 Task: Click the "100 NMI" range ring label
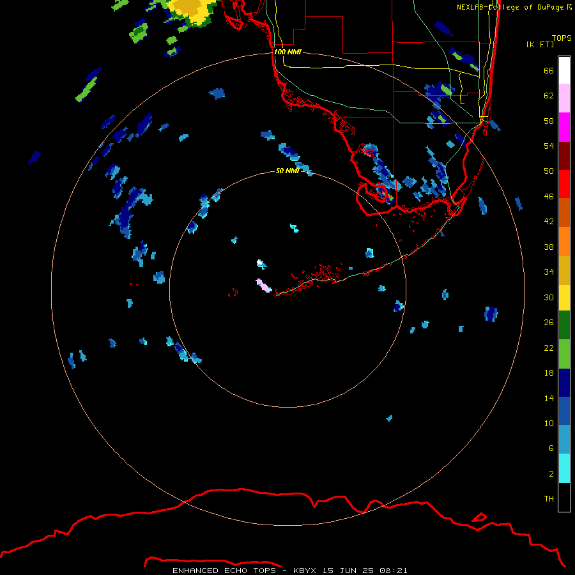(x=287, y=52)
